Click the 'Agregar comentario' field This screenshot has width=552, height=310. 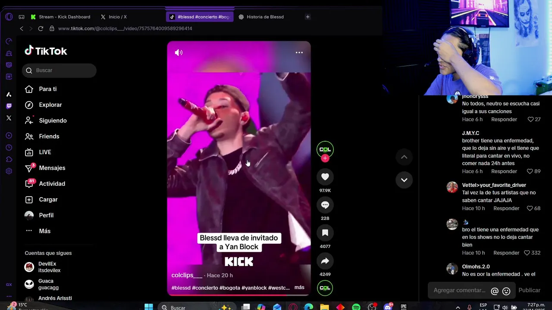coord(459,290)
